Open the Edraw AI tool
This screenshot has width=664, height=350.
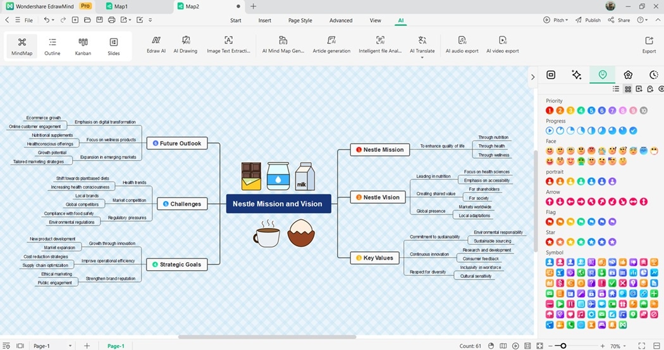coord(156,45)
